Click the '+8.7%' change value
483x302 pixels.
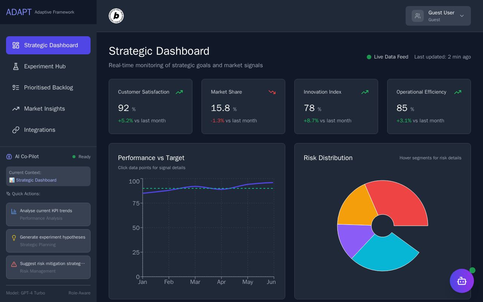pos(311,121)
